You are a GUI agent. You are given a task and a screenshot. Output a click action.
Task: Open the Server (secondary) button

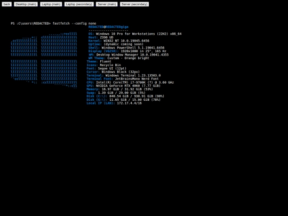pyautogui.click(x=134, y=4)
